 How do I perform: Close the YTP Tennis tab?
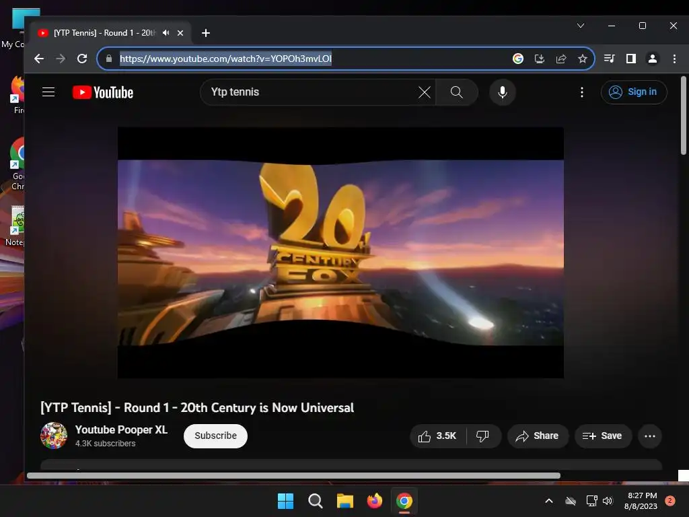tap(180, 33)
